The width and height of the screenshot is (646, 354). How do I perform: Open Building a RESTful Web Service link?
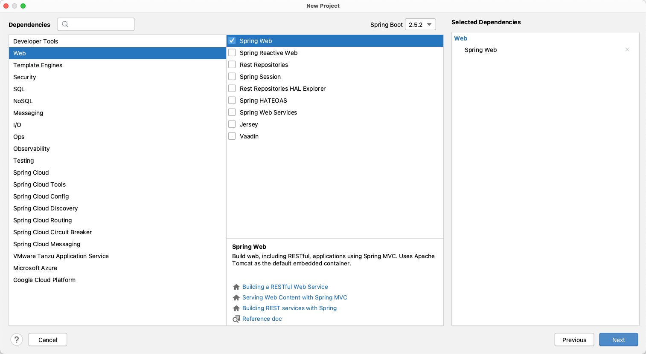point(285,287)
